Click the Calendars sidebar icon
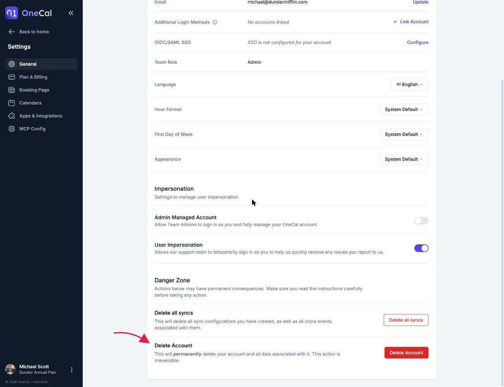Image resolution: width=504 pixels, height=387 pixels. coord(12,103)
